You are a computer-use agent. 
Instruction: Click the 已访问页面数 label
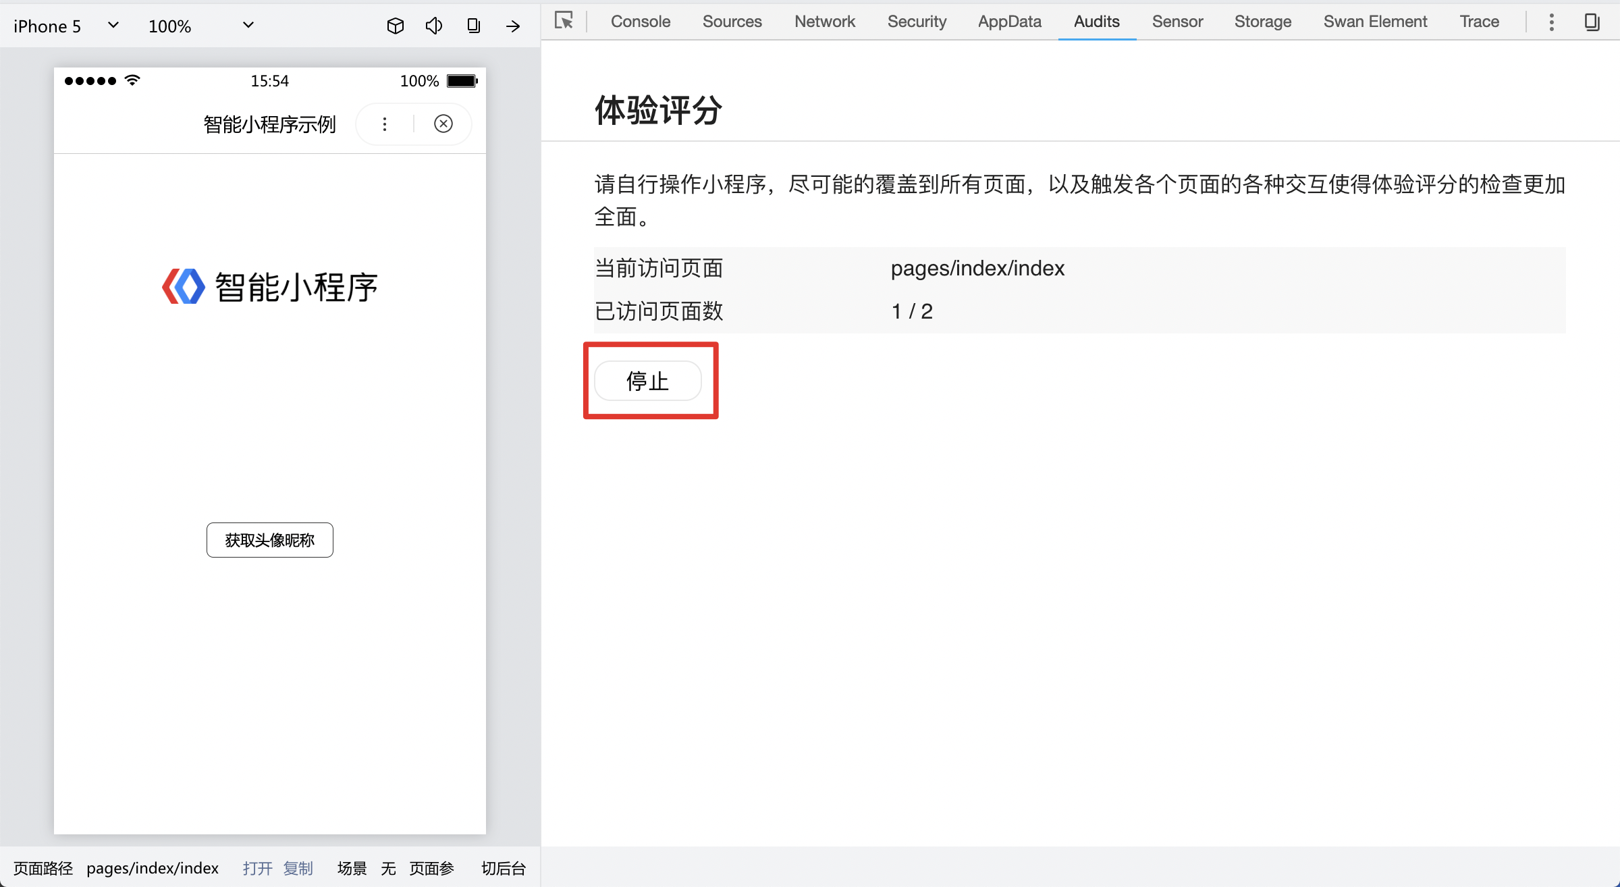659,311
